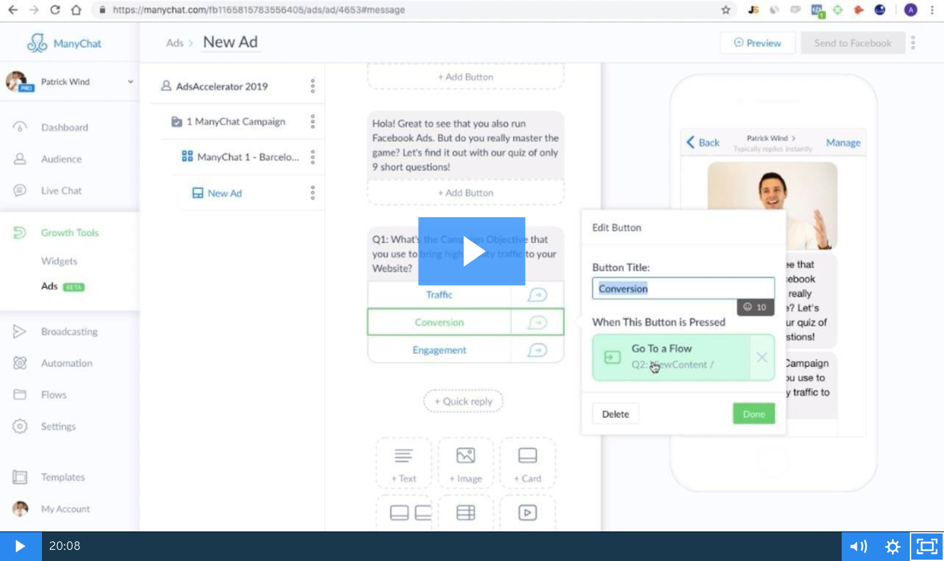Add a Card block
This screenshot has width=944, height=561.
coord(527,463)
